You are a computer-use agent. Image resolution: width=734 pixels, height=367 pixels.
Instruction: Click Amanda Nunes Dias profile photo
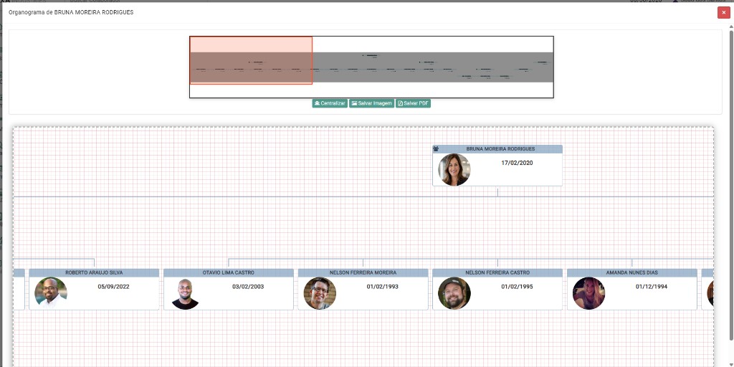pyautogui.click(x=588, y=293)
